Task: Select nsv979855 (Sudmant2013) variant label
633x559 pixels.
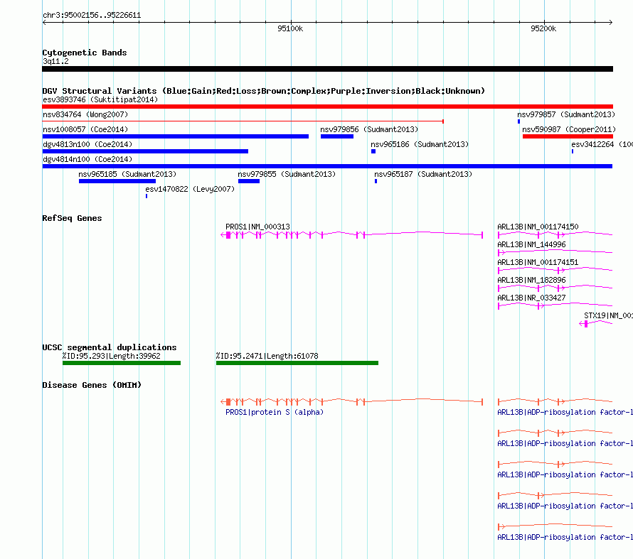Action: click(x=287, y=174)
